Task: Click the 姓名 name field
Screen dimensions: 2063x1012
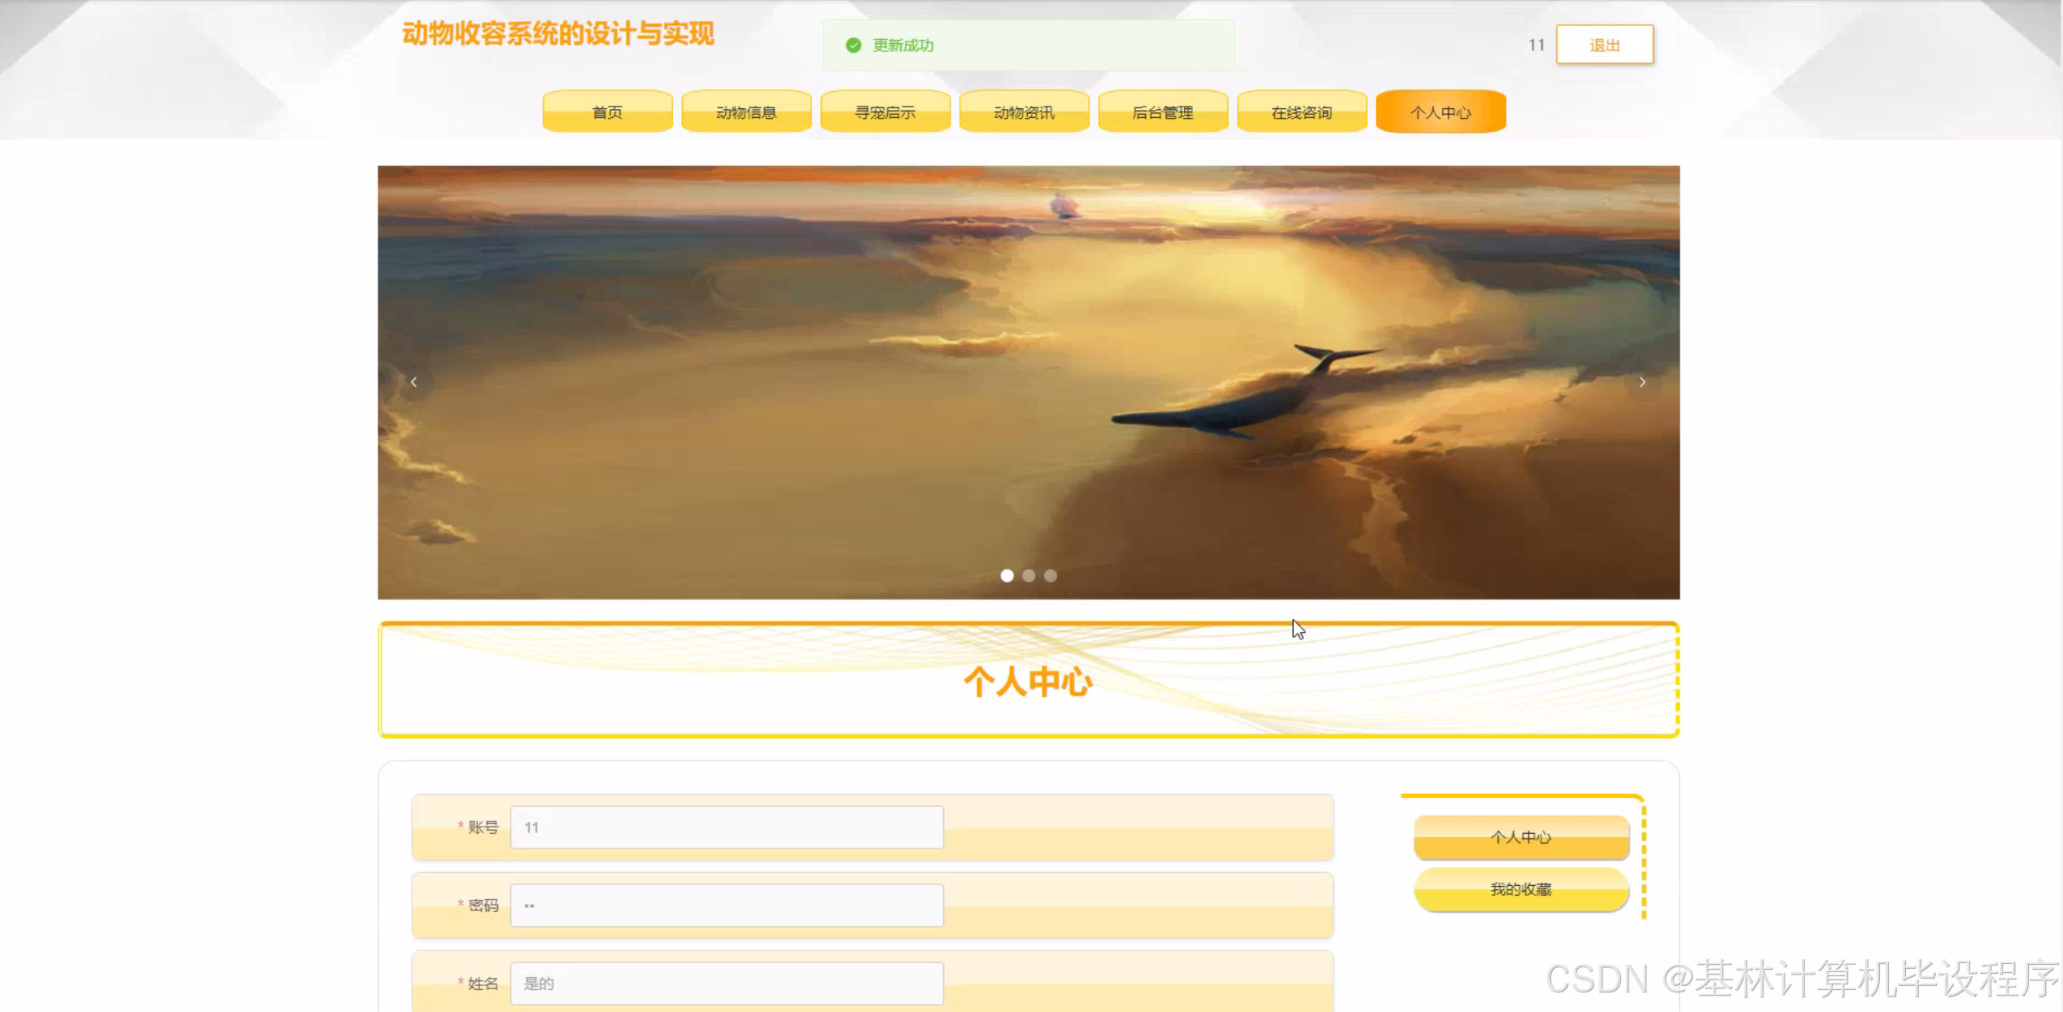Action: pyautogui.click(x=726, y=984)
